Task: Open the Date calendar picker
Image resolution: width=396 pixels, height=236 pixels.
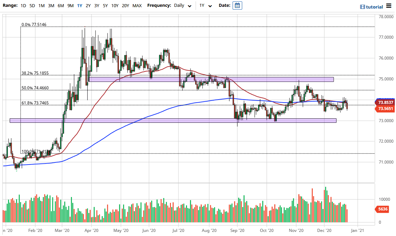Action: coord(238,5)
